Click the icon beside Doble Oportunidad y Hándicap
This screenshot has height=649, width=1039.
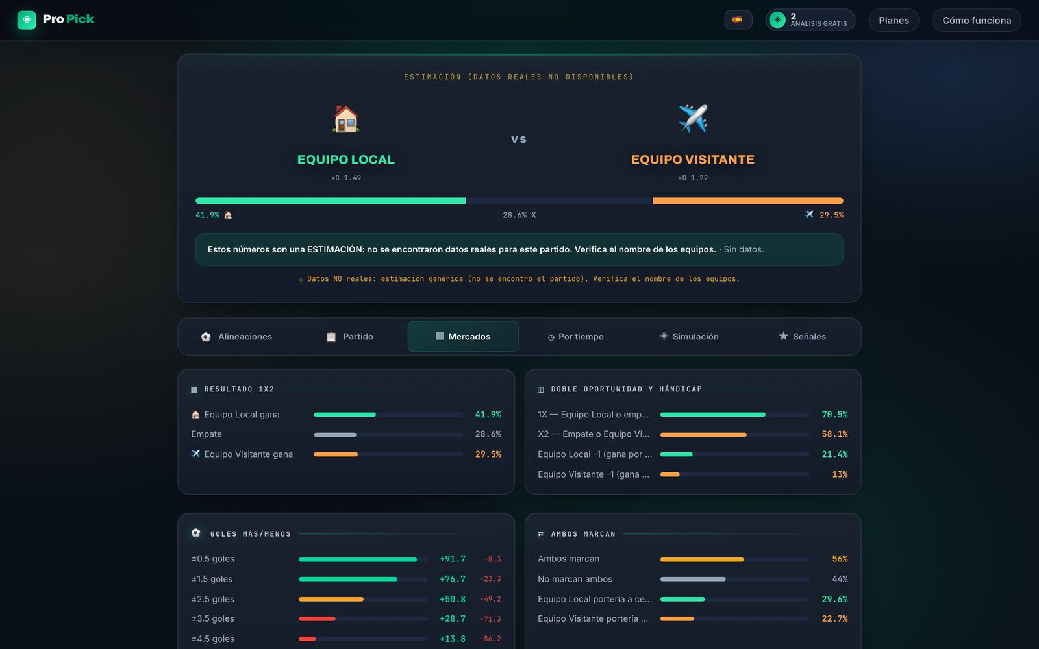[541, 389]
